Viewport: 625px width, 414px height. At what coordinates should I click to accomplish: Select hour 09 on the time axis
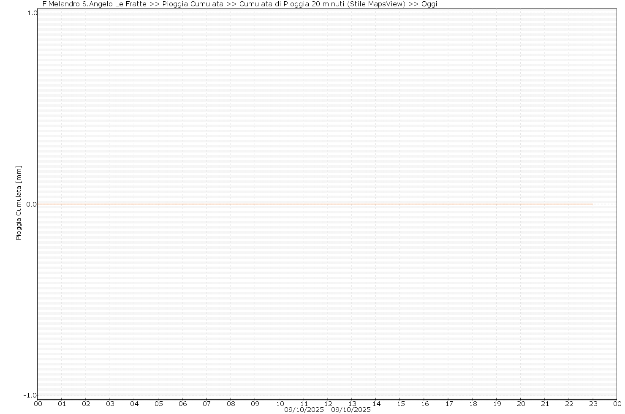(x=255, y=404)
